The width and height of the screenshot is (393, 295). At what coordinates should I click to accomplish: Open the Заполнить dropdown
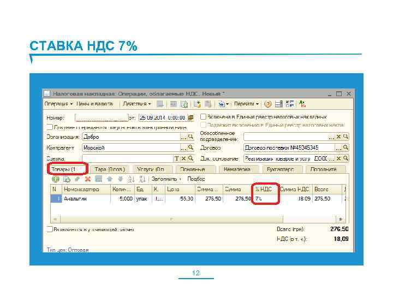[166, 179]
